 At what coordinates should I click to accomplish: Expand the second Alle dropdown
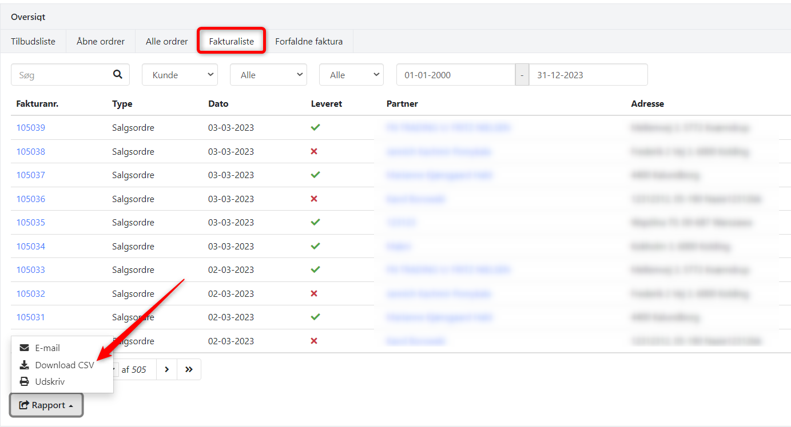pyautogui.click(x=351, y=75)
